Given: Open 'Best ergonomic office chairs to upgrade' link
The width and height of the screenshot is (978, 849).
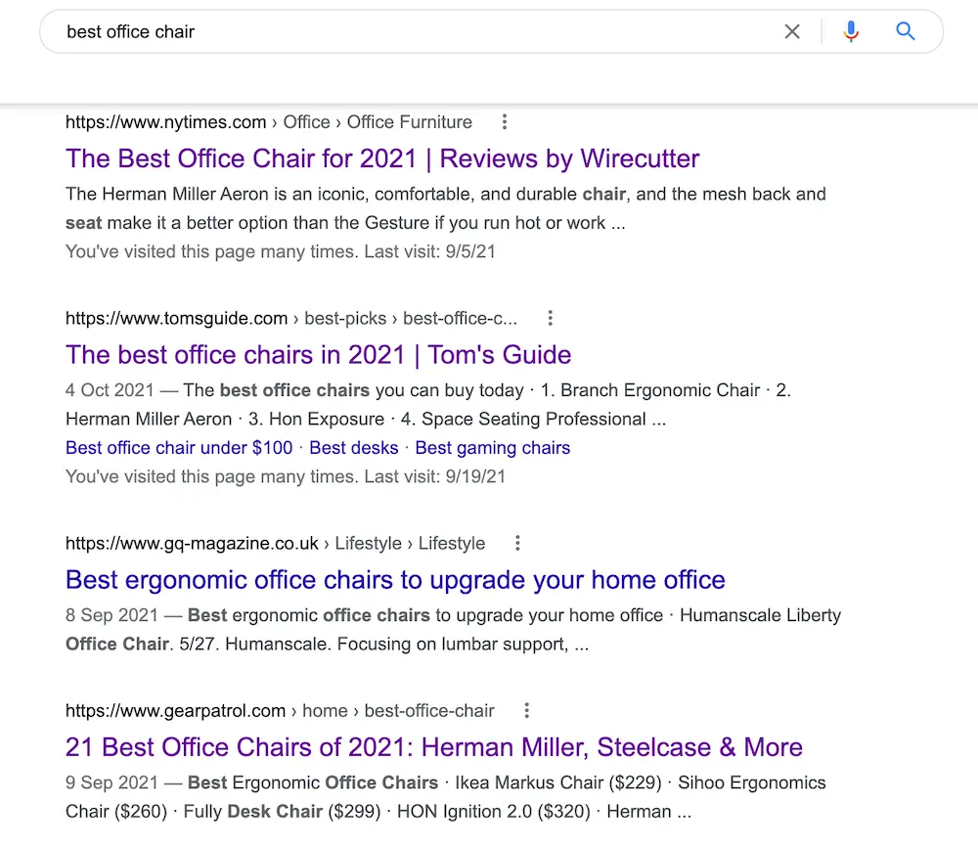Looking at the screenshot, I should coord(395,579).
